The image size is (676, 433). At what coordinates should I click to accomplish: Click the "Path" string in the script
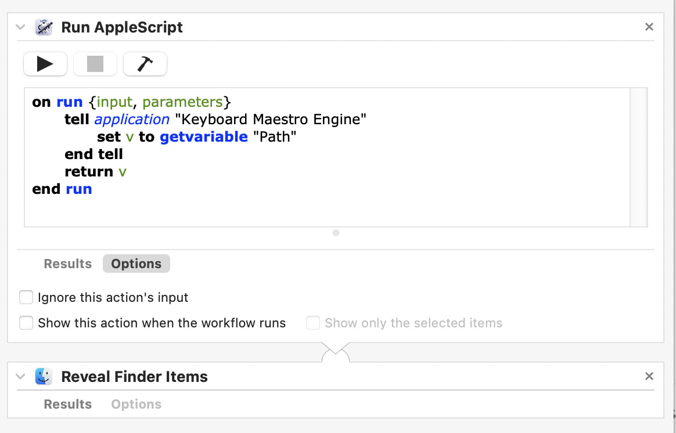click(275, 137)
